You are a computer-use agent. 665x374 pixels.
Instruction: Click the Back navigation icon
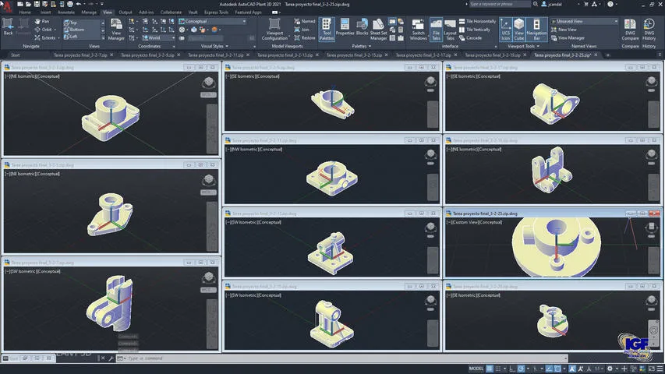[8, 27]
